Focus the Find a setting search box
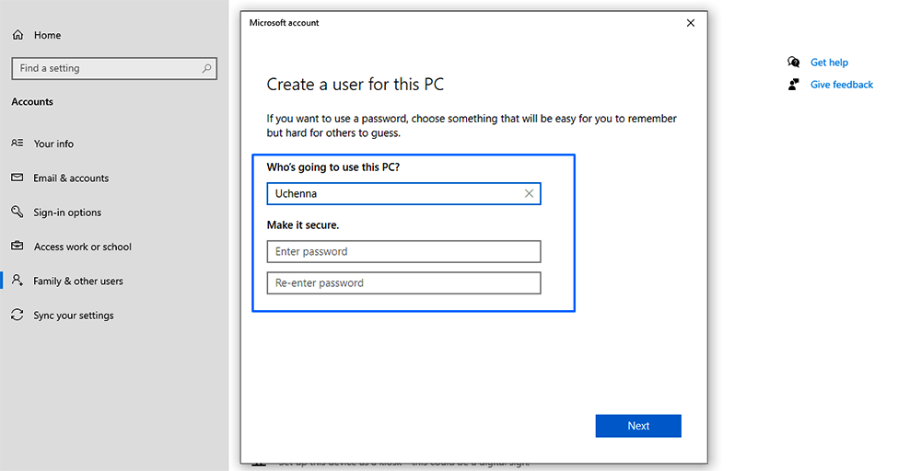 106,68
